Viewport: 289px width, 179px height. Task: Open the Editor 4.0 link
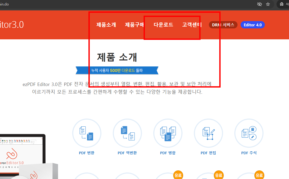(x=252, y=24)
